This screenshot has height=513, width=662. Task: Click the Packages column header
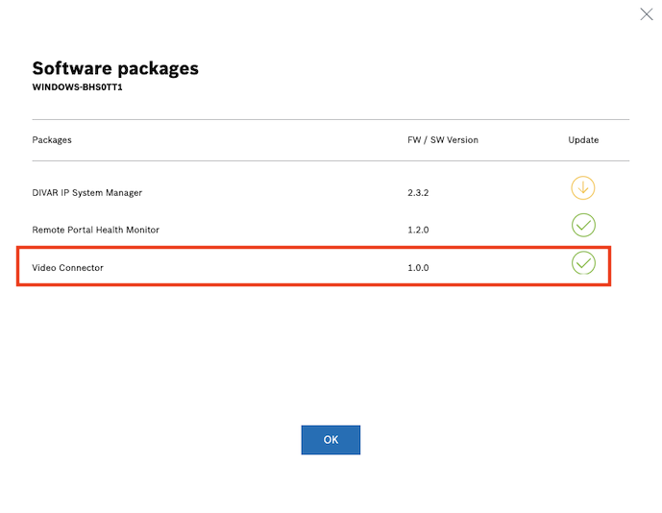pyautogui.click(x=52, y=140)
